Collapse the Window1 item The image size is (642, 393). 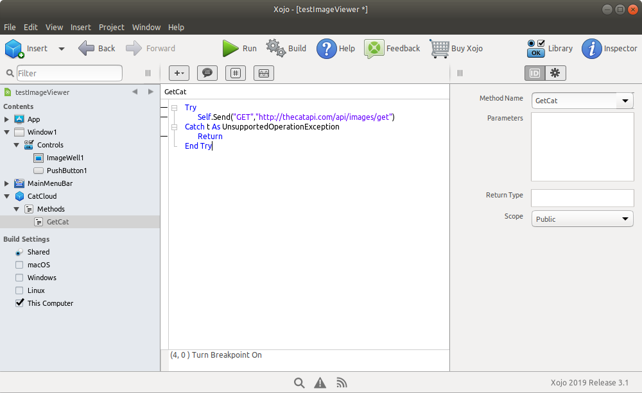[x=6, y=132]
